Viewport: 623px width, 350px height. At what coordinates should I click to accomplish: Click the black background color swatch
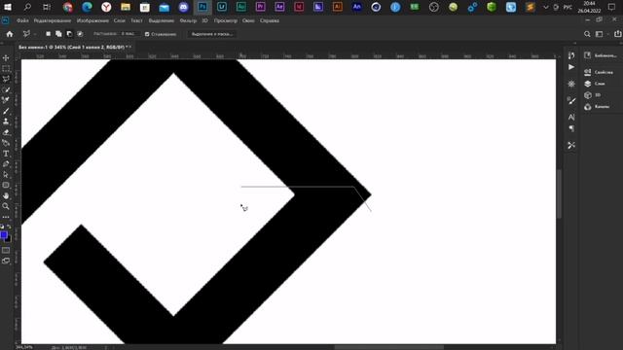click(x=9, y=239)
